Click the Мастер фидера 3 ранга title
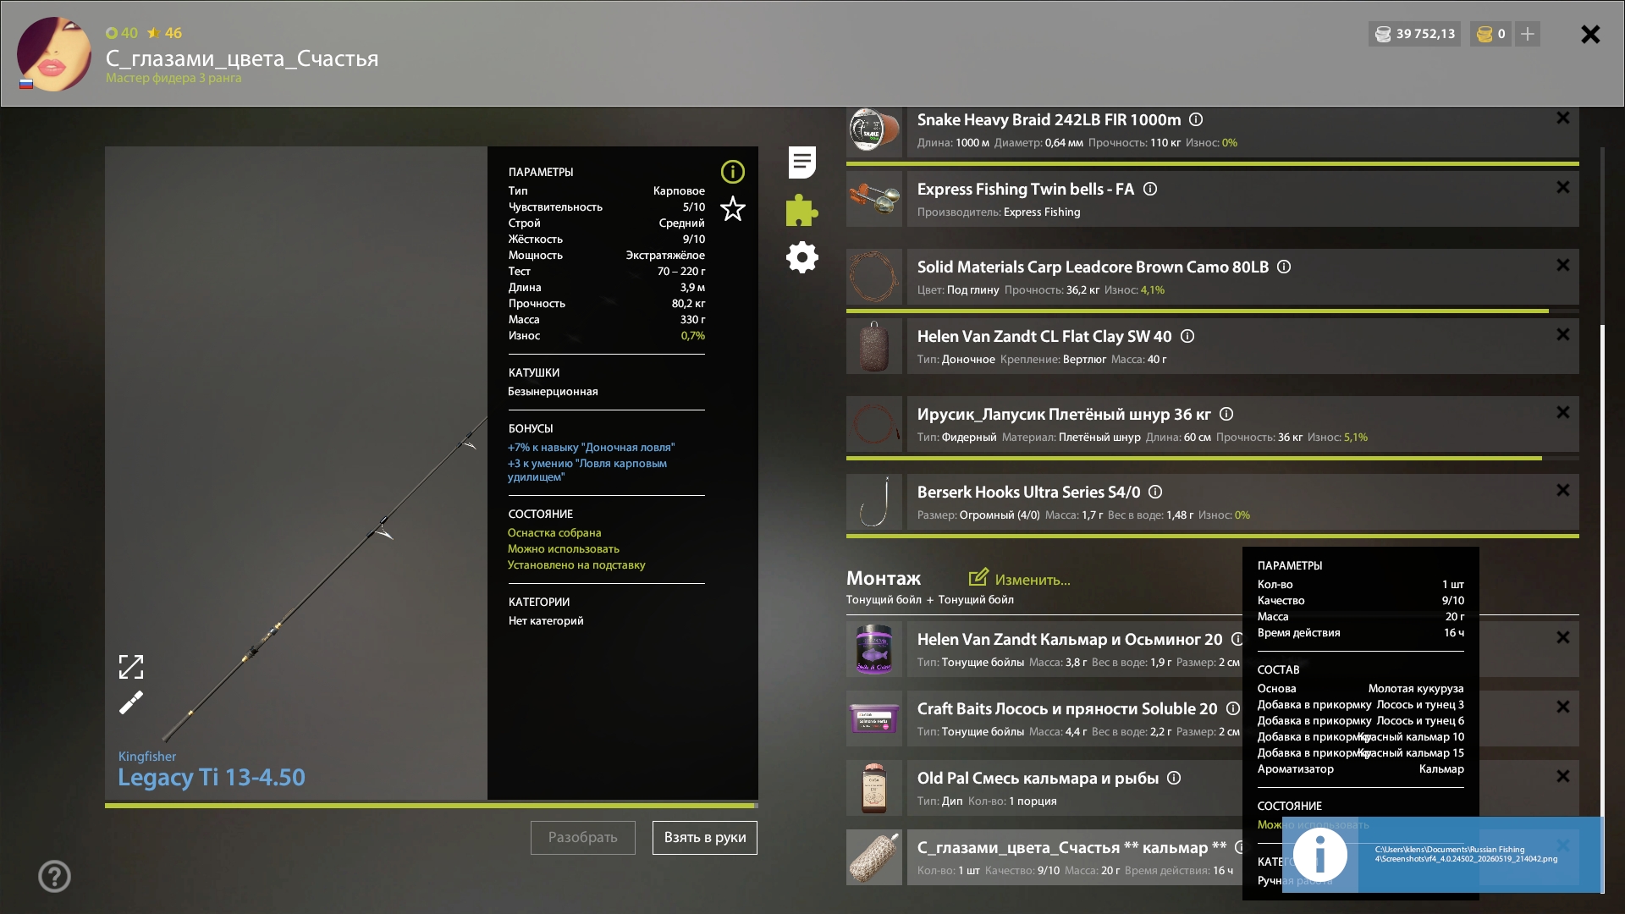The image size is (1625, 914). click(x=174, y=78)
